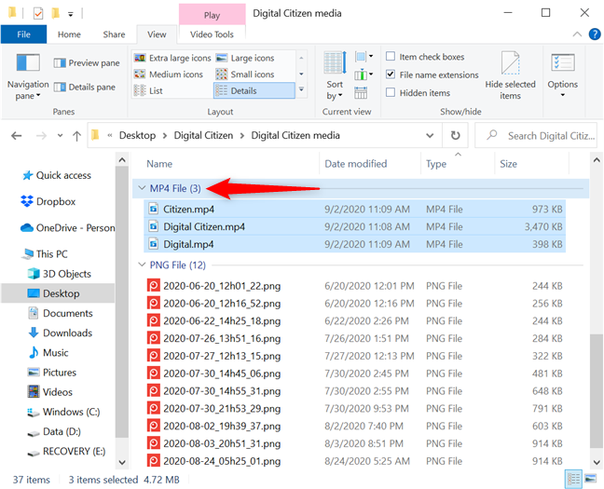The height and width of the screenshot is (489, 604).
Task: Open the Options dropdown arrow
Action: (x=562, y=95)
